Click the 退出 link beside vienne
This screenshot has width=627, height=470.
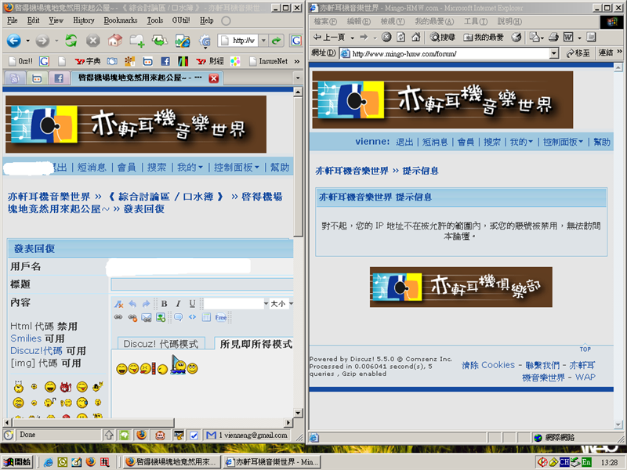click(x=404, y=142)
